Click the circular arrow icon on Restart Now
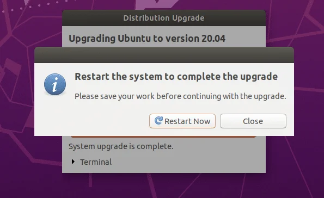The width and height of the screenshot is (324, 198). [x=158, y=121]
